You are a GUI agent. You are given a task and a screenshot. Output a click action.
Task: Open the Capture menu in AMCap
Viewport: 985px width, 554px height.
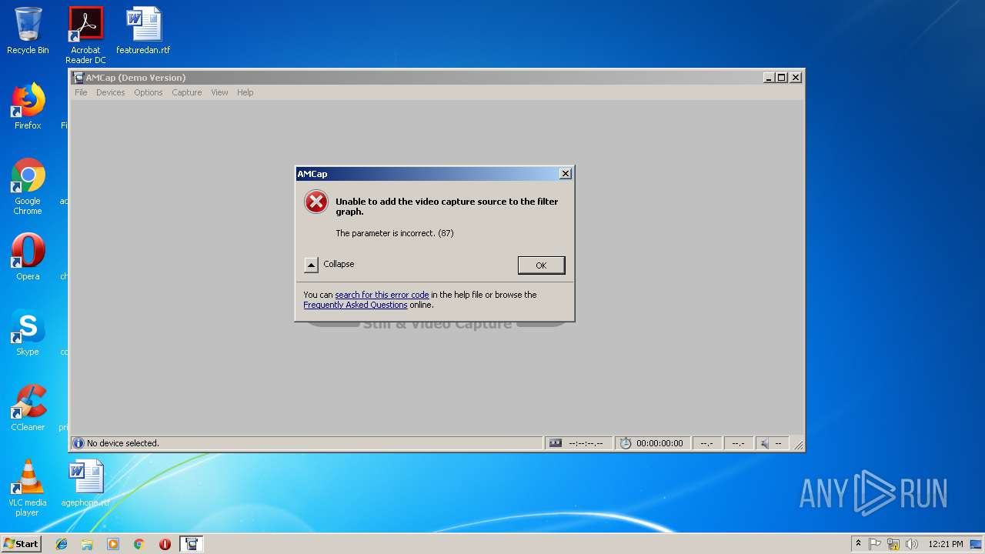point(186,92)
